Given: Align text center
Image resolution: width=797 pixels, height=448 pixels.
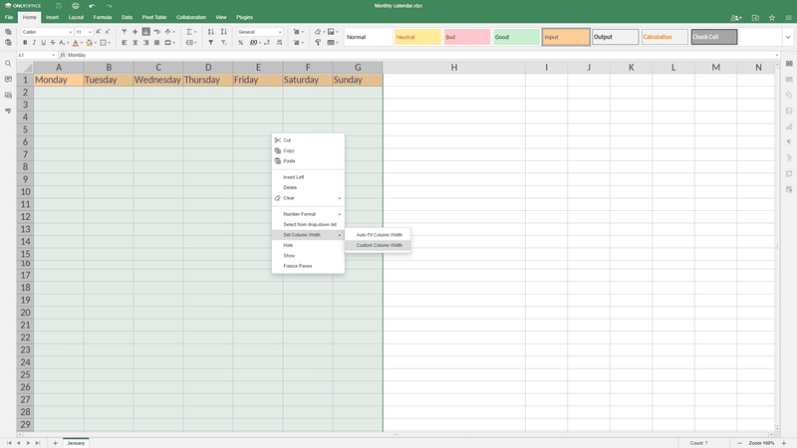Looking at the screenshot, I should [x=135, y=43].
